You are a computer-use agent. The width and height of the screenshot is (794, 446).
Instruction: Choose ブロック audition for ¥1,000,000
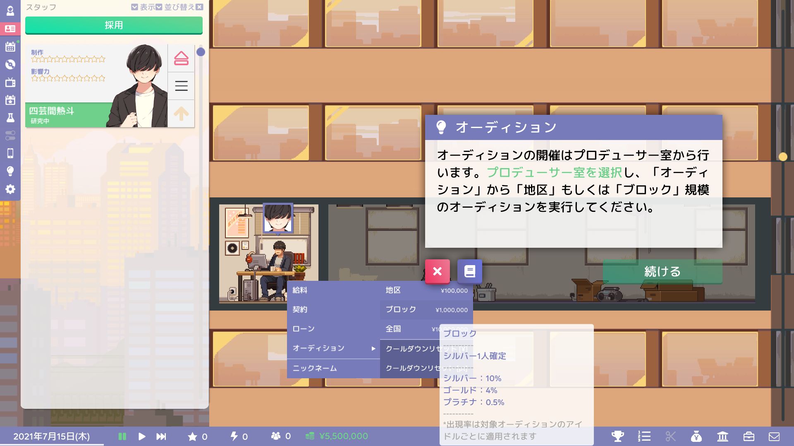pyautogui.click(x=426, y=310)
